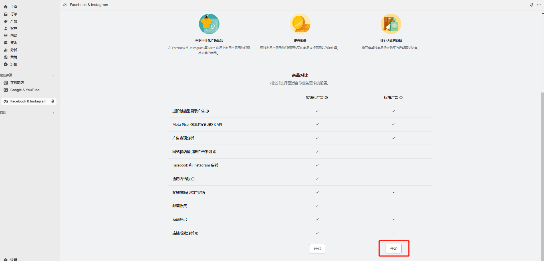The height and width of the screenshot is (261, 544).
Task: Click the scrollbar up arrow
Action: [543, 13]
